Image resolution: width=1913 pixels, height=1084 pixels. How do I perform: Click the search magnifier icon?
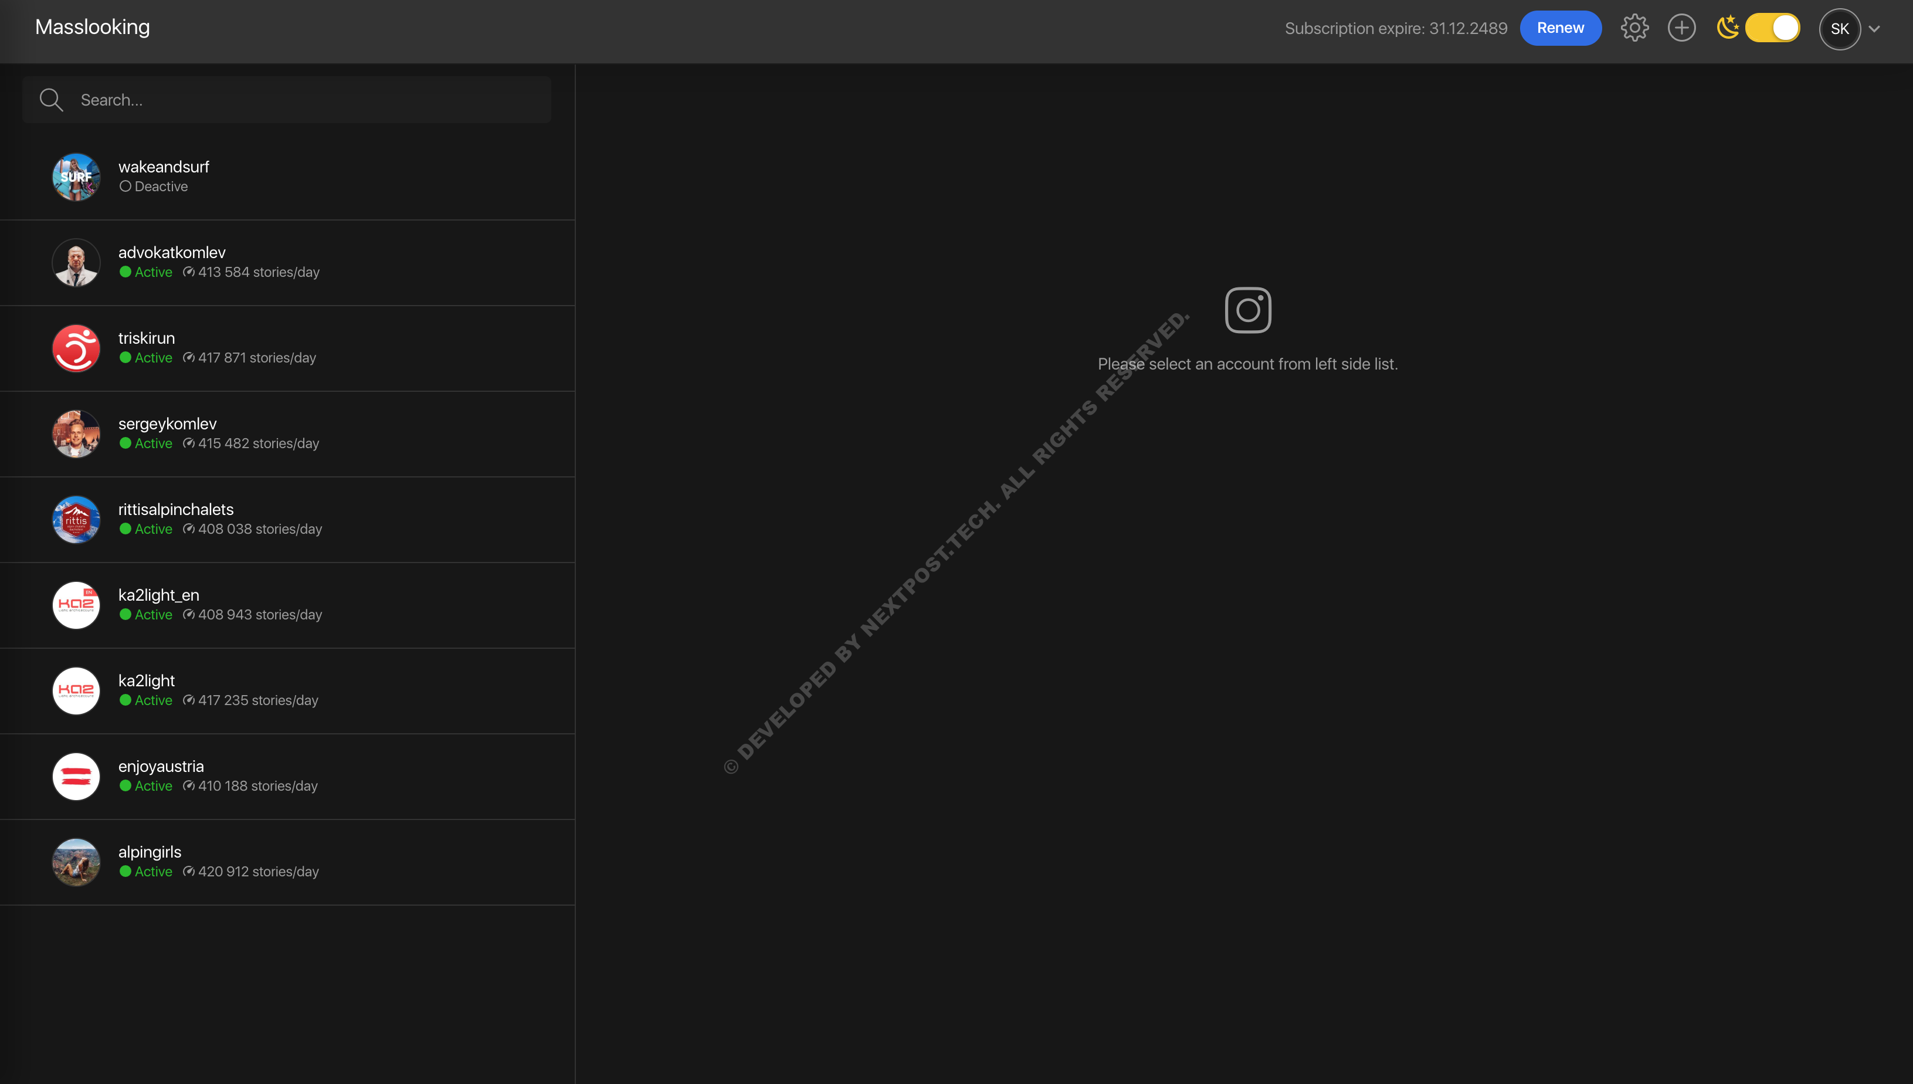[x=52, y=100]
